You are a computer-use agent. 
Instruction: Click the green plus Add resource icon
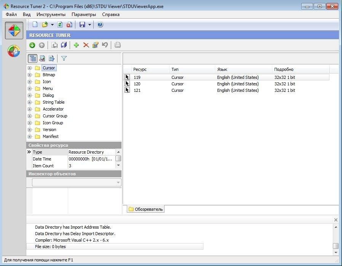click(76, 45)
